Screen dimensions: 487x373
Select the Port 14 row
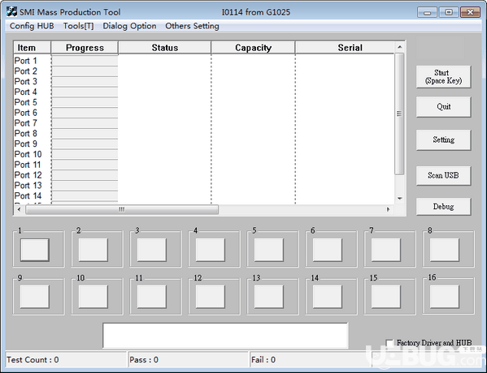pos(204,195)
